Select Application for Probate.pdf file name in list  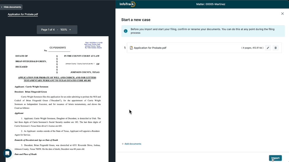[x=150, y=48]
